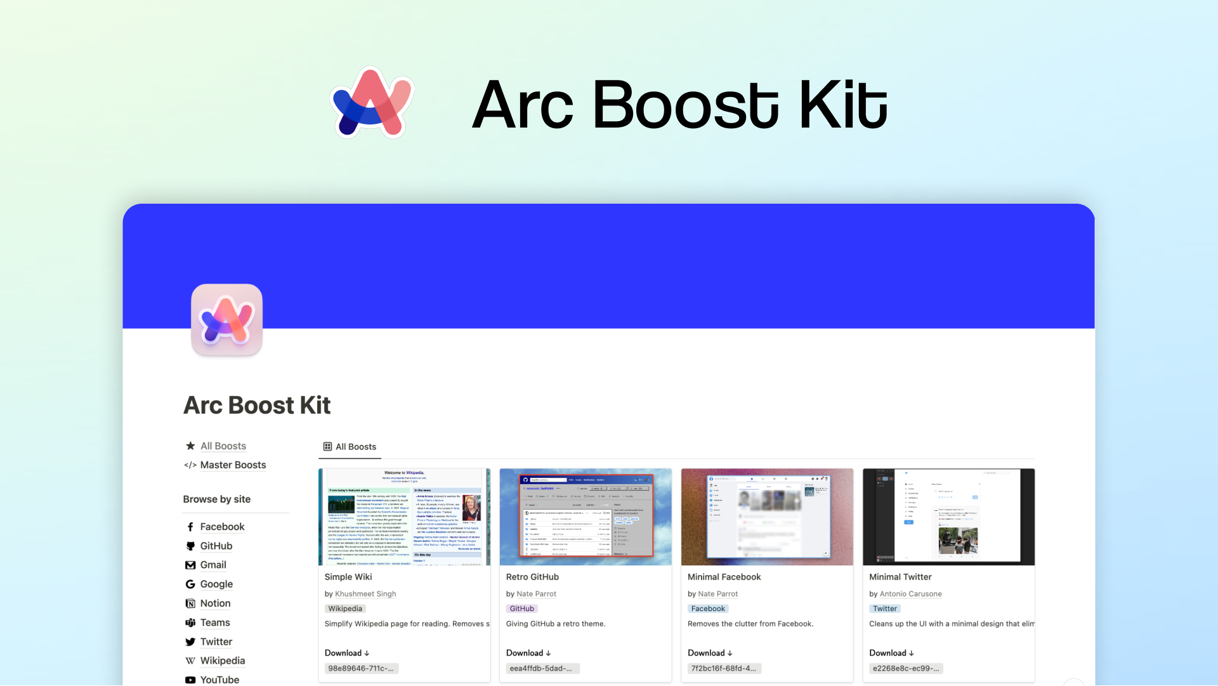Browse boosts for Notion
This screenshot has width=1218, height=686.
click(215, 604)
